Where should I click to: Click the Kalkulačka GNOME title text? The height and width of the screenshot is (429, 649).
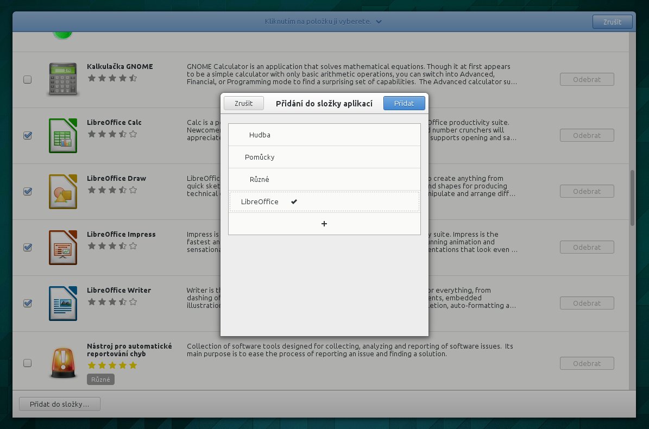(120, 67)
